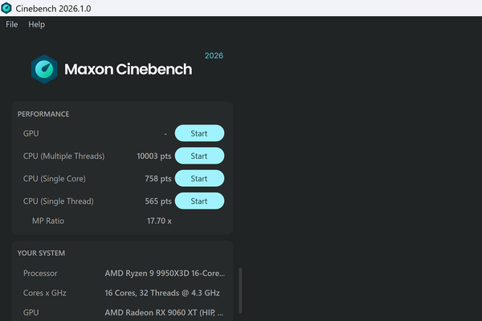Image resolution: width=482 pixels, height=321 pixels.
Task: Click the Cinebench title bar app icon
Action: tap(6, 8)
